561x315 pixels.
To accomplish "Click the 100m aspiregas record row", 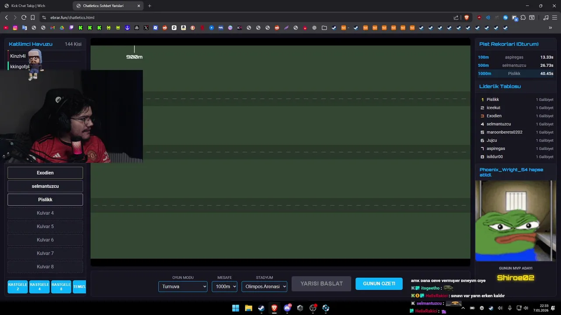I will point(515,57).
